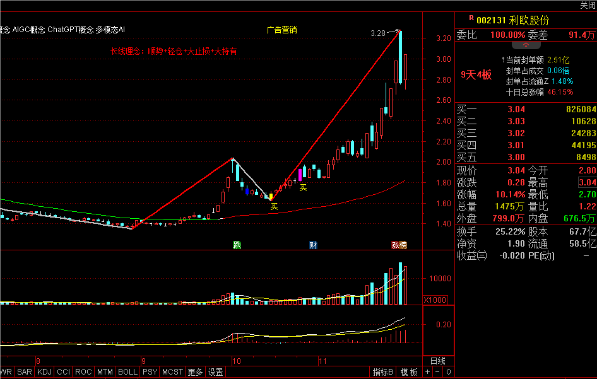Viewport: 597px width, 379px height.
Task: Click the 0 reset button at bottom right
Action: 448,372
